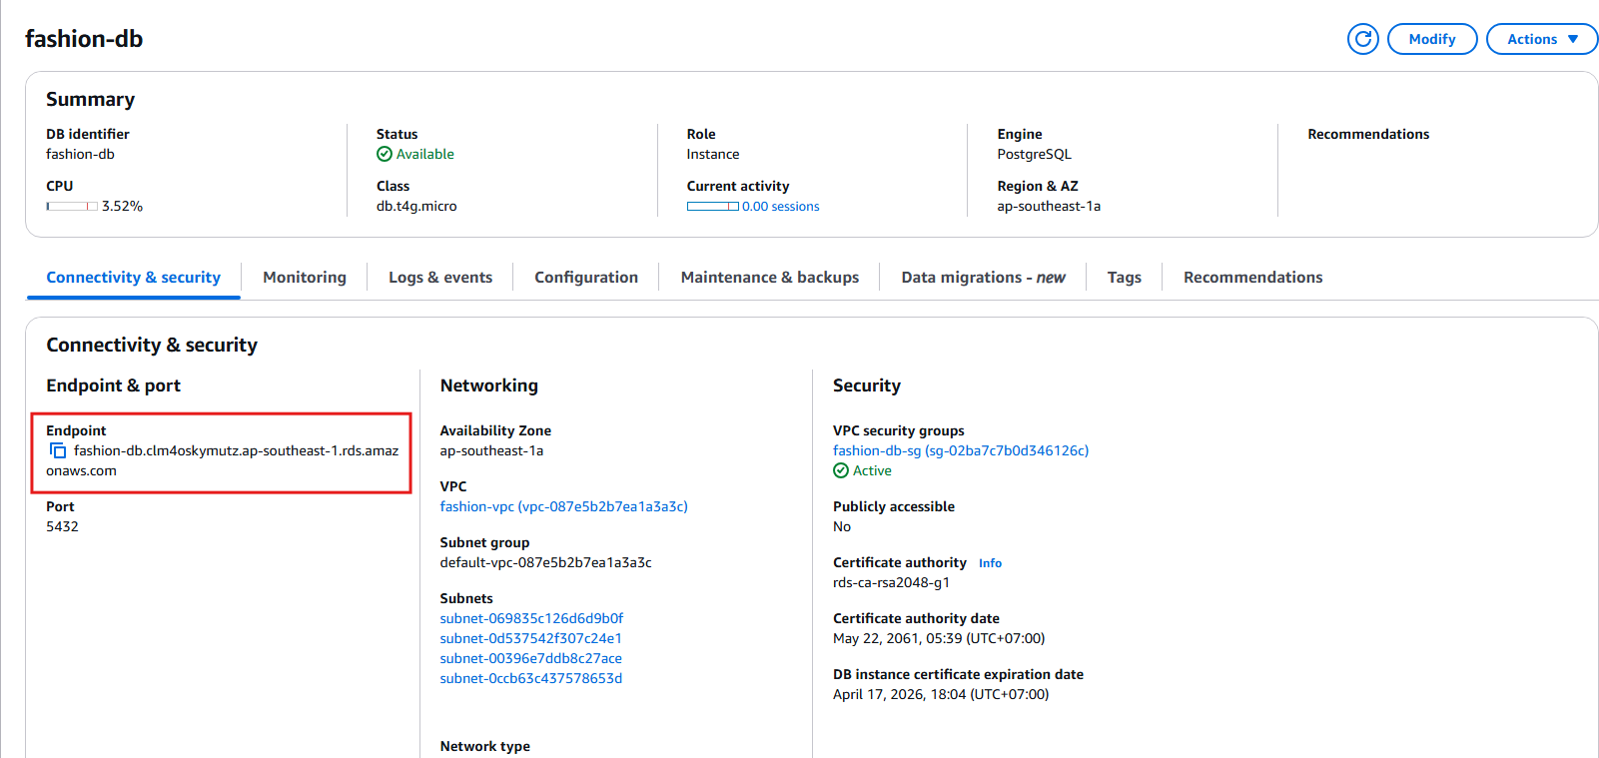Select the Tags tab
The height and width of the screenshot is (758, 1599).
click(1124, 278)
